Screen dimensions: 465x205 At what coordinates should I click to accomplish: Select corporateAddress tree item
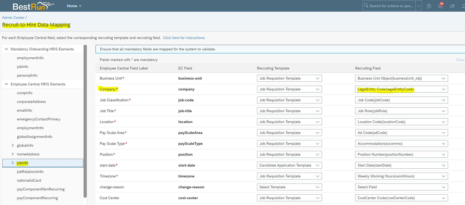point(31,102)
